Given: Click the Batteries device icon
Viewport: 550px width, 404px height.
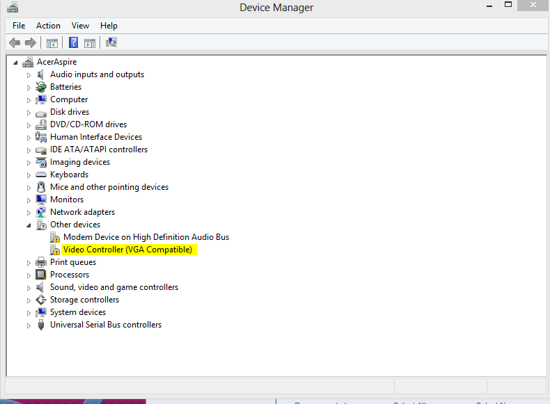Looking at the screenshot, I should (41, 87).
